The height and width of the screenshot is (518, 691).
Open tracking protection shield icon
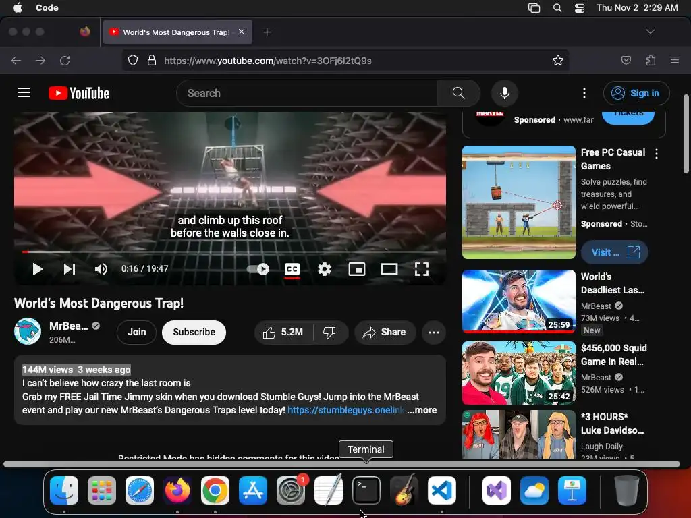133,60
